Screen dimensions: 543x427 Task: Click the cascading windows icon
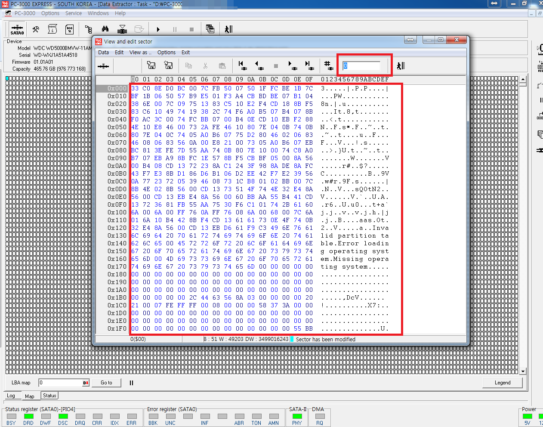[x=210, y=29]
